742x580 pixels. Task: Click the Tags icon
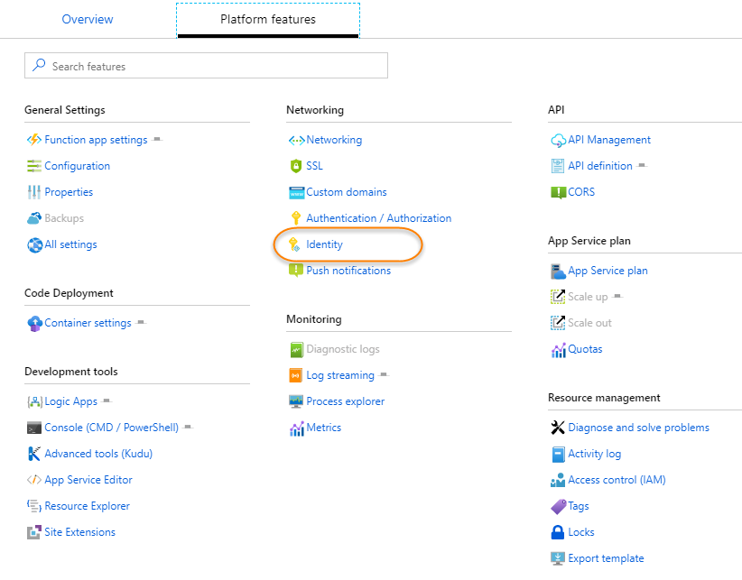[558, 506]
